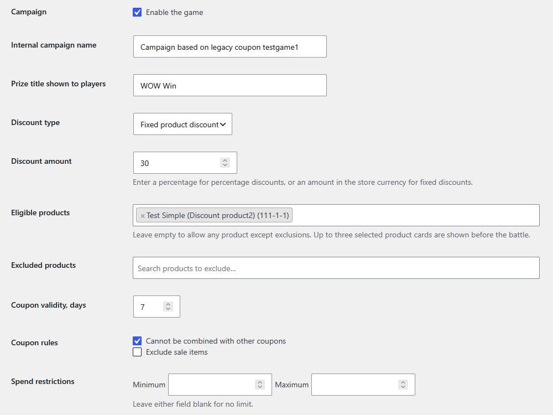Viewport: 553px width, 415px height.
Task: Click the Prize title shown to players label
Action: (58, 84)
